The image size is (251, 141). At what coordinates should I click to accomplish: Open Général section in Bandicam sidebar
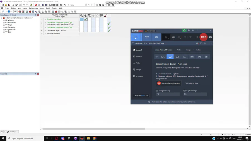tap(137, 57)
